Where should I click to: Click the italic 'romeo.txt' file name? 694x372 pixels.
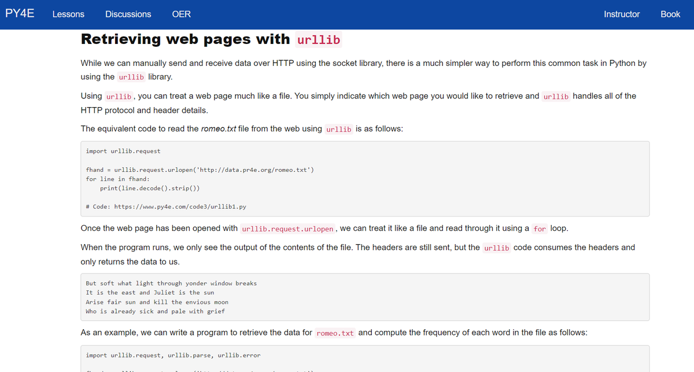218,128
